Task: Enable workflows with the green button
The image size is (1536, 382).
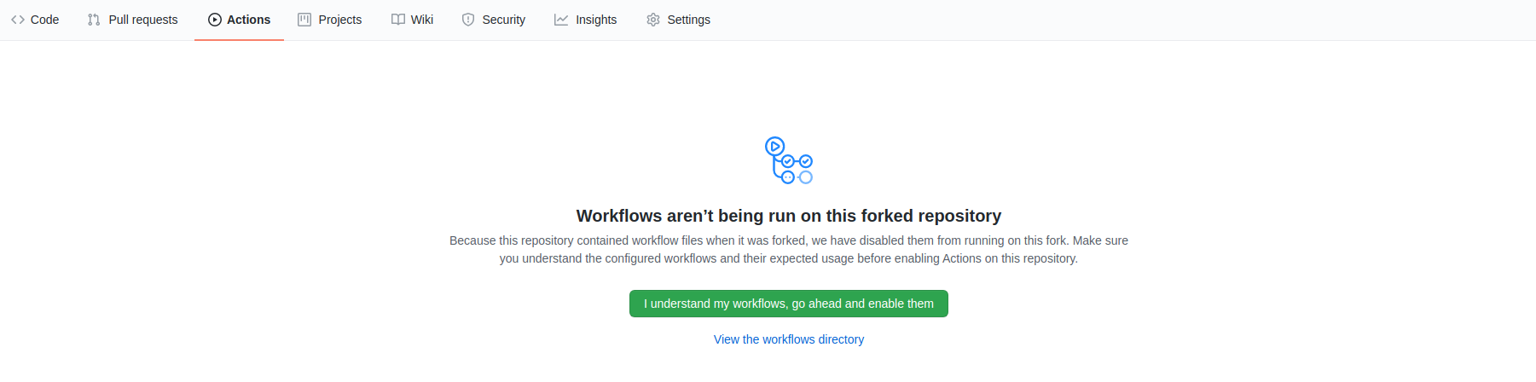Action: tap(789, 304)
